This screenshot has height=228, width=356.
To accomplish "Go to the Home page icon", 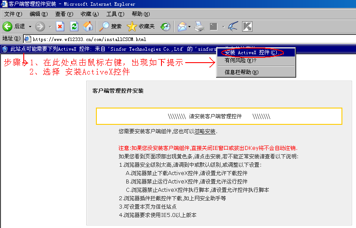I will pos(88,26).
